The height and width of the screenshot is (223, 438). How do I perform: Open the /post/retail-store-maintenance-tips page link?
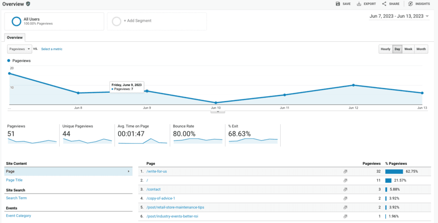click(175, 207)
